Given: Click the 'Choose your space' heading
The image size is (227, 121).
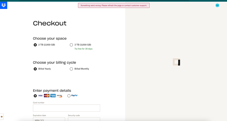Looking at the screenshot, I should point(50,39).
